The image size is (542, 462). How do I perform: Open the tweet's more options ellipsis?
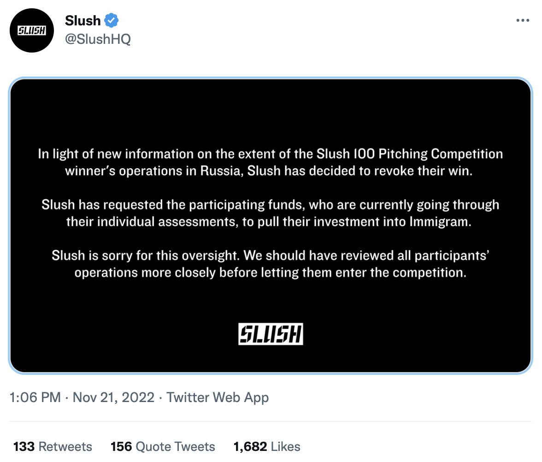coord(522,21)
